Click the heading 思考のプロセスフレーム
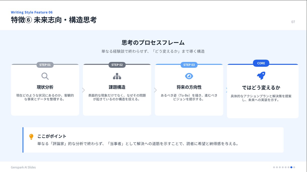307x172 pixels. click(x=153, y=42)
